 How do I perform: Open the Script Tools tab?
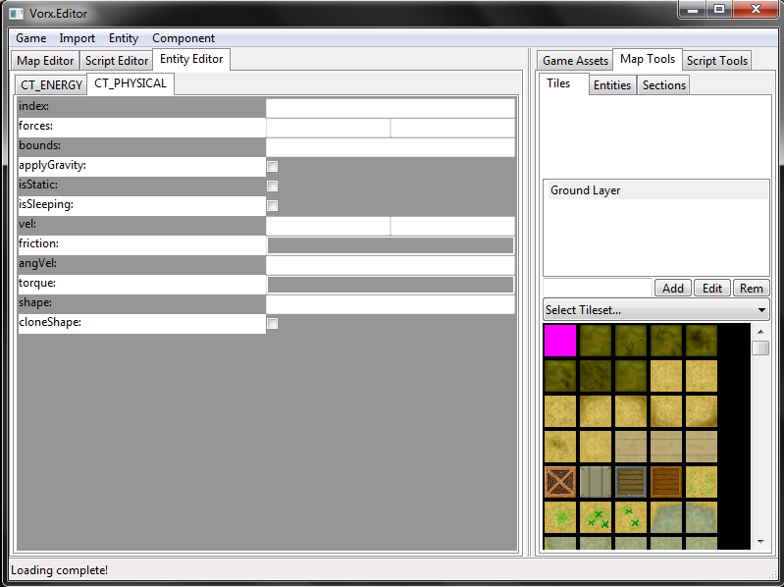point(717,61)
